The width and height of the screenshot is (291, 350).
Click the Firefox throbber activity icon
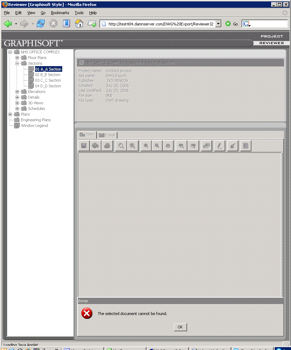coord(285,13)
